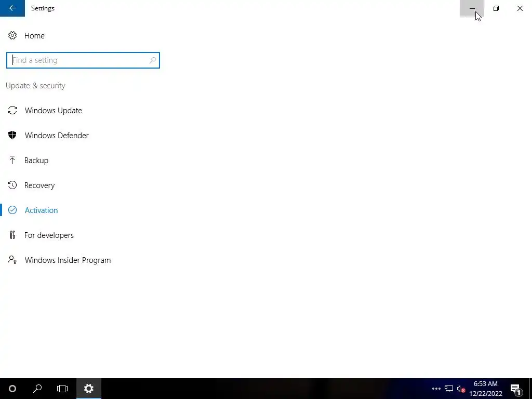
Task: Click the Update & security heading
Action: (35, 86)
